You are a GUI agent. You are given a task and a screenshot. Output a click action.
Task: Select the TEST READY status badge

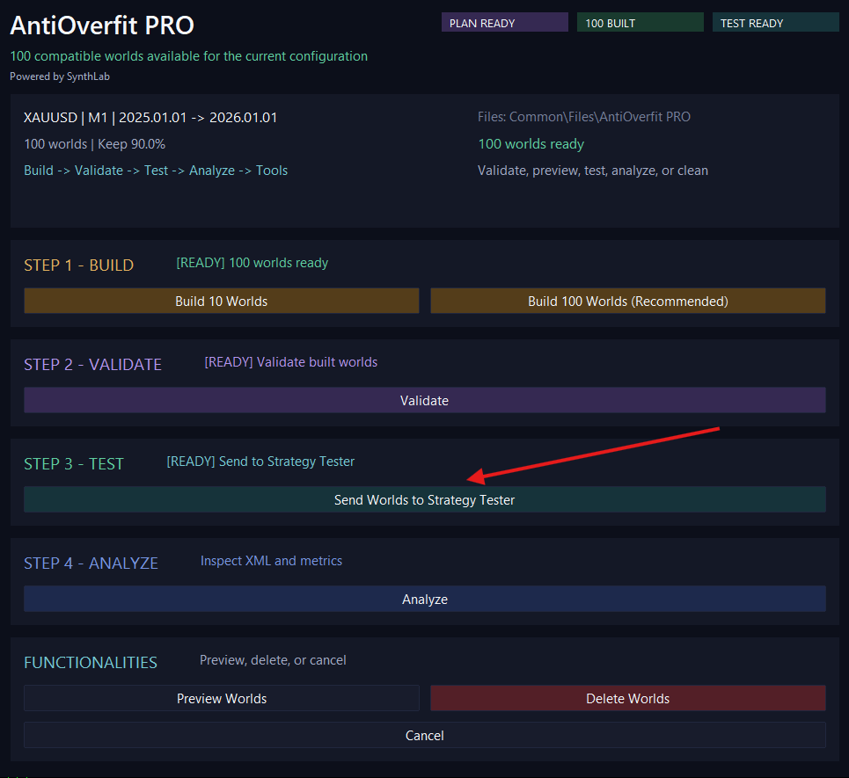coord(775,23)
